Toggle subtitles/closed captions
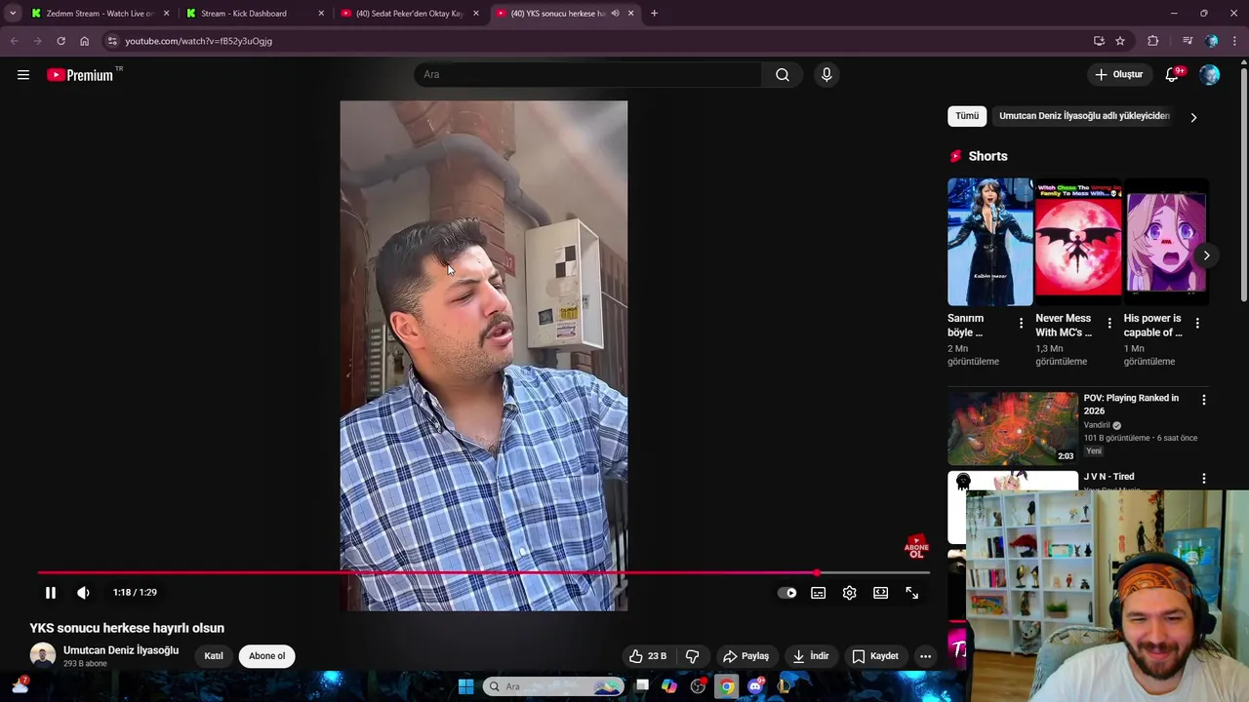1249x702 pixels. (819, 593)
